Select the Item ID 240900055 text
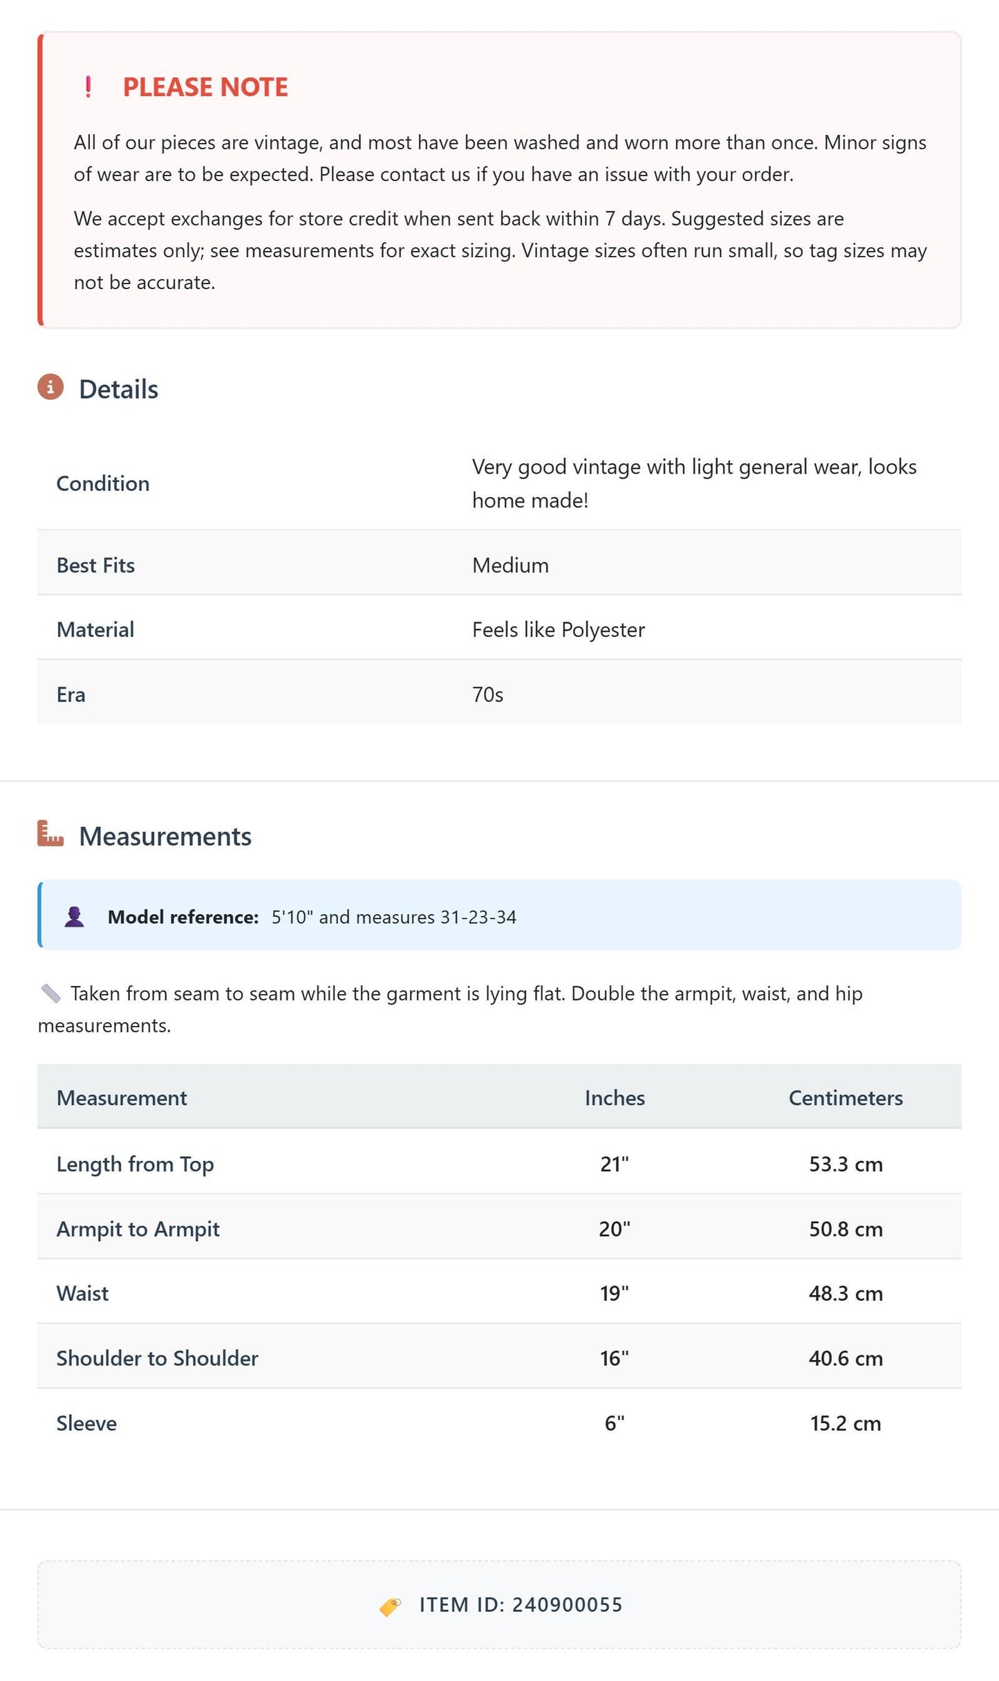The image size is (999, 1681). pyautogui.click(x=521, y=1605)
